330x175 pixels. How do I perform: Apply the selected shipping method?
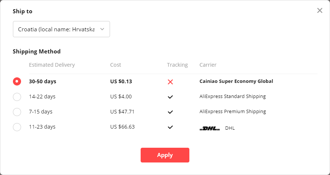pyautogui.click(x=165, y=155)
